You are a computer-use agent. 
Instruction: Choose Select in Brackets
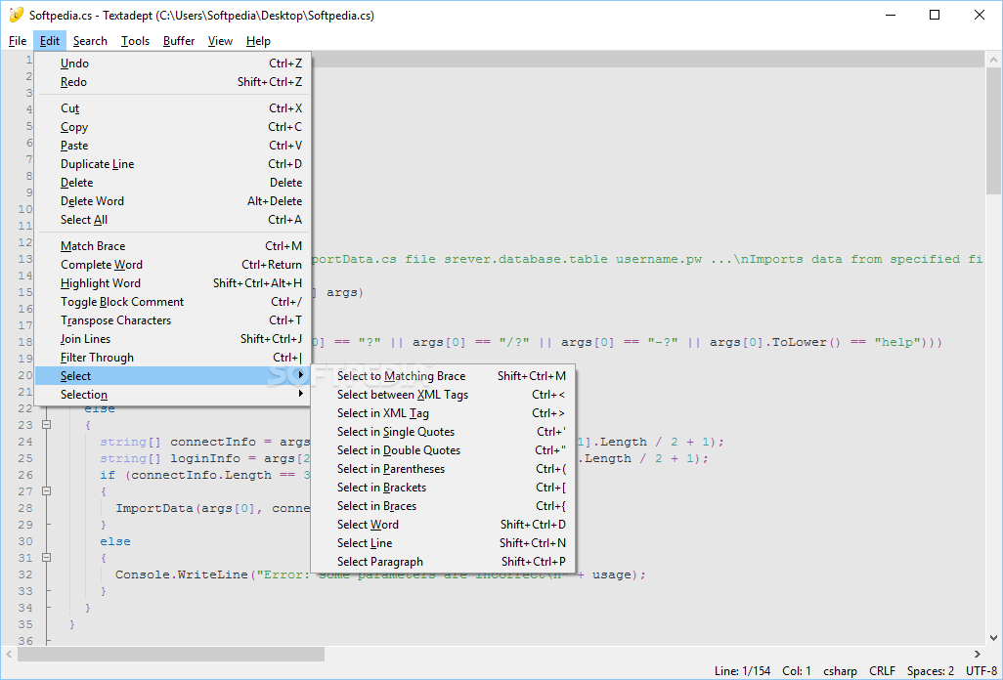443,488
